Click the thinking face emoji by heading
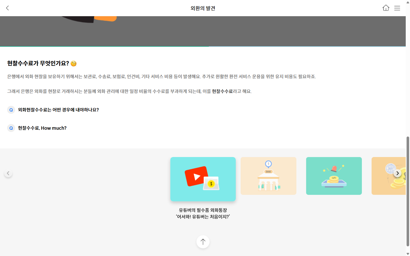 (x=73, y=63)
